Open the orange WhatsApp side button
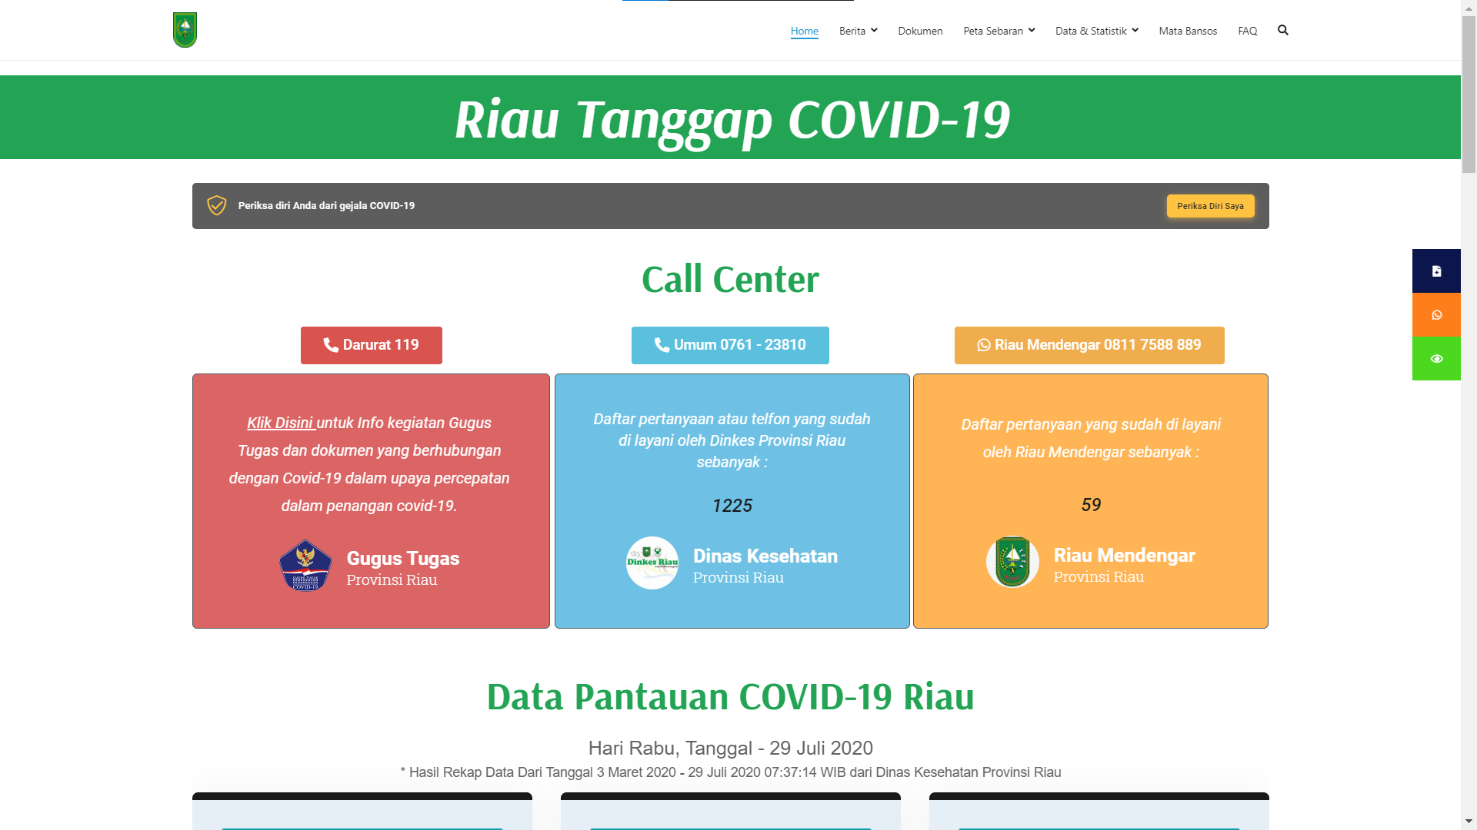Viewport: 1477px width, 830px height. [x=1436, y=315]
